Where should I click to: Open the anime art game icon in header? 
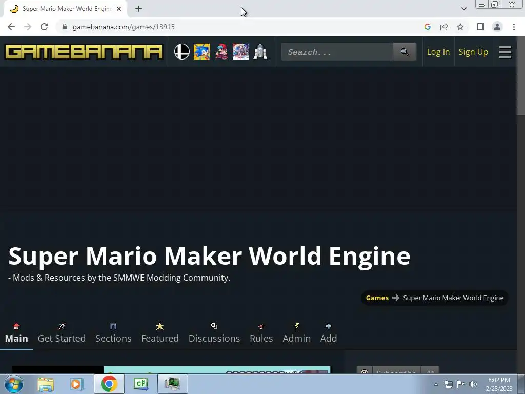pyautogui.click(x=241, y=52)
